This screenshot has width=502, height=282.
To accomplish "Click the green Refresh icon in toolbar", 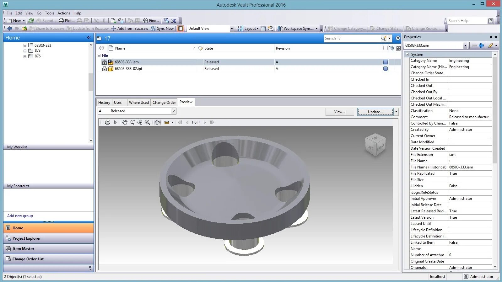I will 31,21.
